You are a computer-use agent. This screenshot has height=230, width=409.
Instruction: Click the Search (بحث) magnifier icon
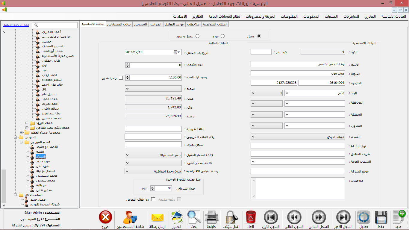pyautogui.click(x=194, y=217)
